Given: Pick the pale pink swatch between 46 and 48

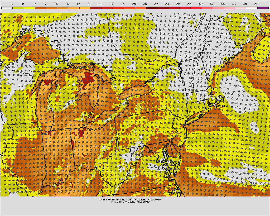Looking at the screenshot, I should (241, 8).
